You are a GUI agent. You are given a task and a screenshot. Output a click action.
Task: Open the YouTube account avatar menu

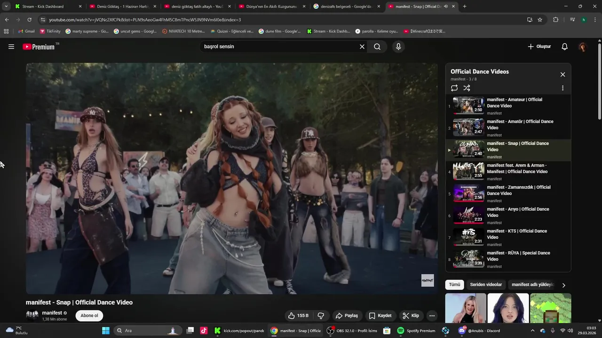click(583, 46)
